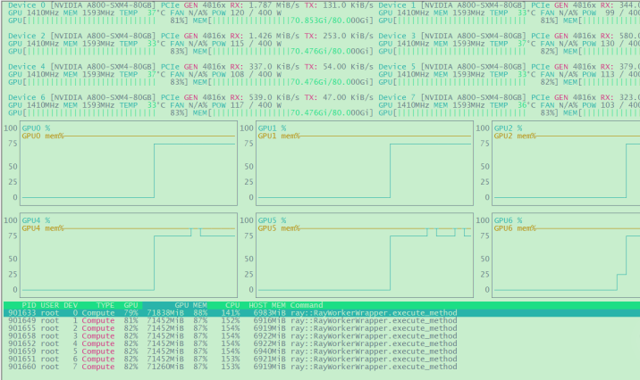The image size is (640, 380).
Task: Click the Device 2 heading
Action: pyautogui.click(x=27, y=36)
